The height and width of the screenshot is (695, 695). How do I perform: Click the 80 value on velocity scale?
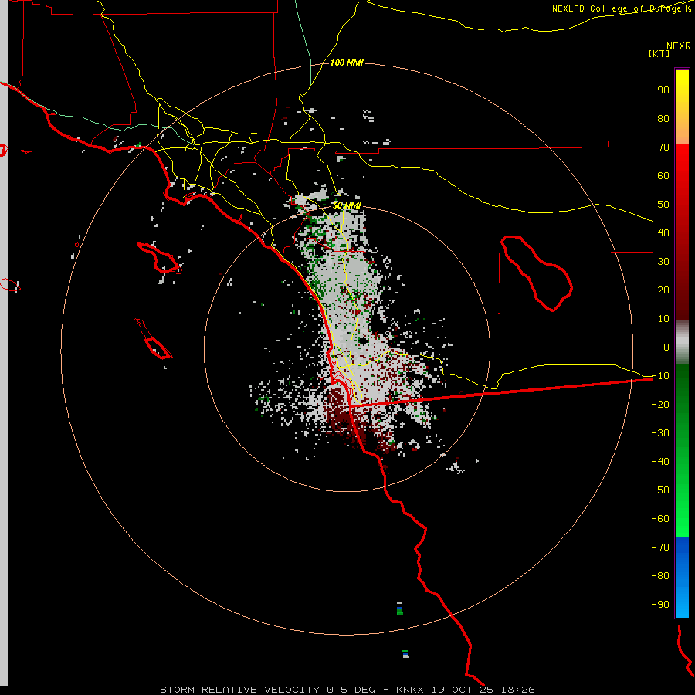coord(663,118)
